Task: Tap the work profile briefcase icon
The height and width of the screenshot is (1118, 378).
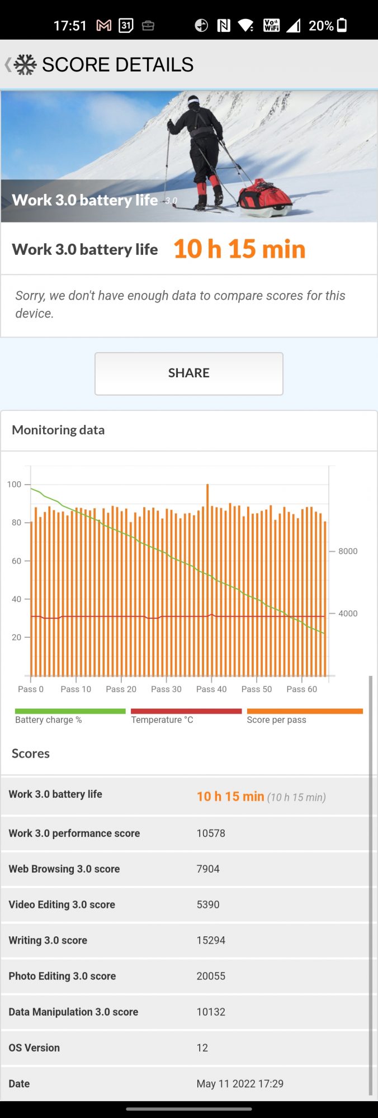Action: [x=148, y=26]
